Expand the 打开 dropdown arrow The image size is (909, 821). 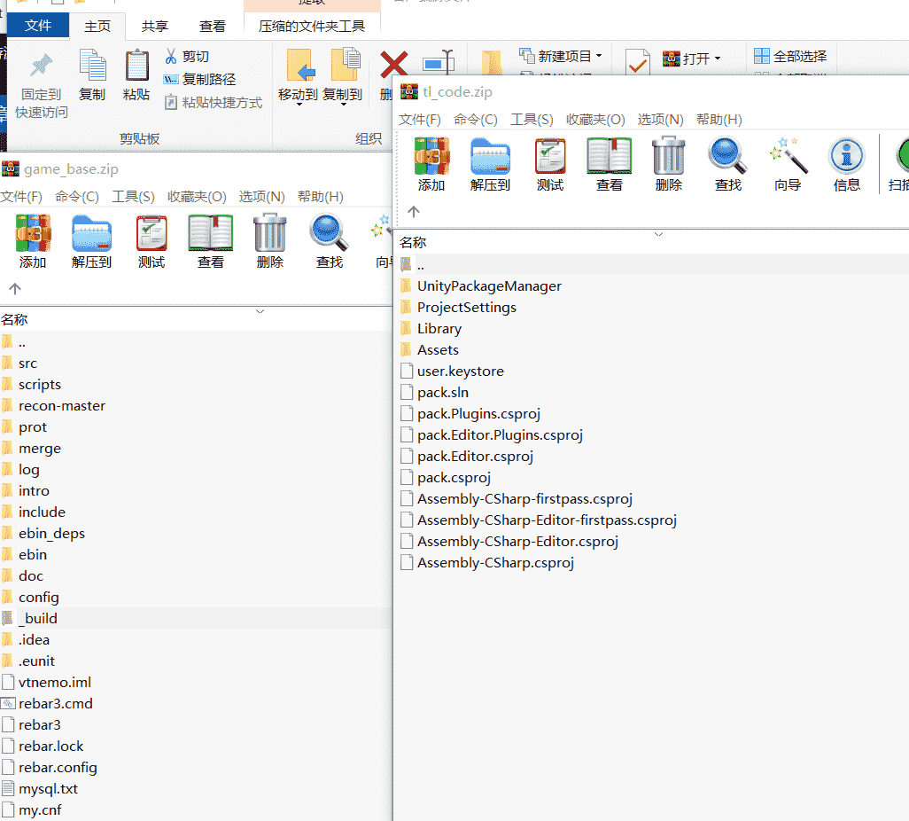[x=718, y=59]
